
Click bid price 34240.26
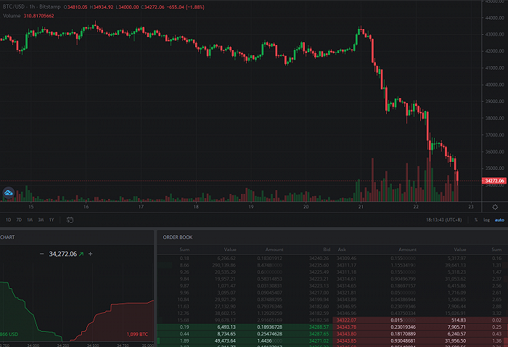click(319, 258)
